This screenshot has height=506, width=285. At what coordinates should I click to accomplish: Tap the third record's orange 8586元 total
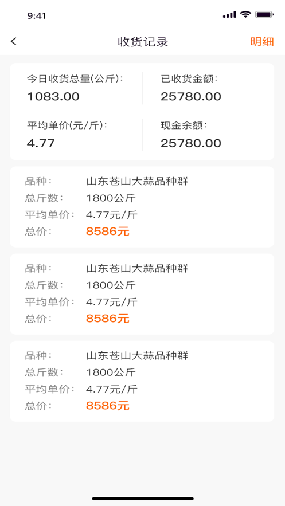[108, 406]
